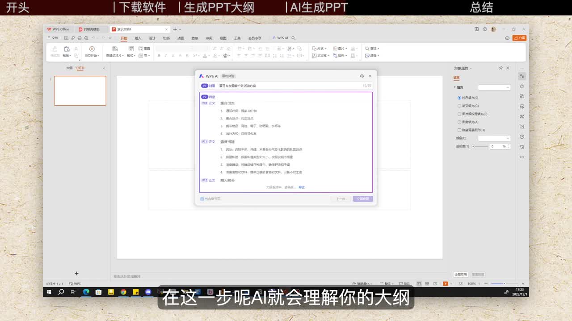Click the 停止 link to stop outline generation

click(302, 187)
